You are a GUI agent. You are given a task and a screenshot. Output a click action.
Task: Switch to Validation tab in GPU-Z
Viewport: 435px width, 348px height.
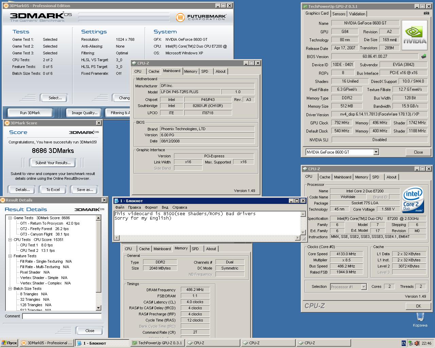[x=357, y=14]
